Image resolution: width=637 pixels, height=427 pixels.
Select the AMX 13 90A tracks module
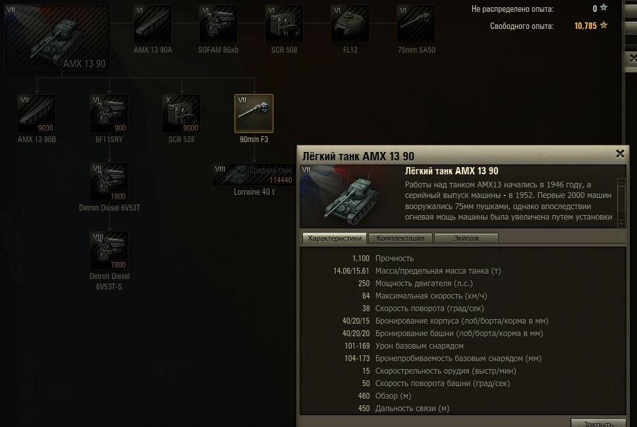(x=152, y=24)
